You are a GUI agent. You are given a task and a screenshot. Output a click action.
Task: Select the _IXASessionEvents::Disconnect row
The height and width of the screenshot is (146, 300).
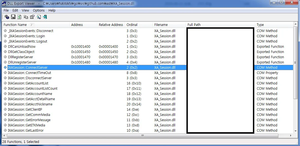[148, 31]
